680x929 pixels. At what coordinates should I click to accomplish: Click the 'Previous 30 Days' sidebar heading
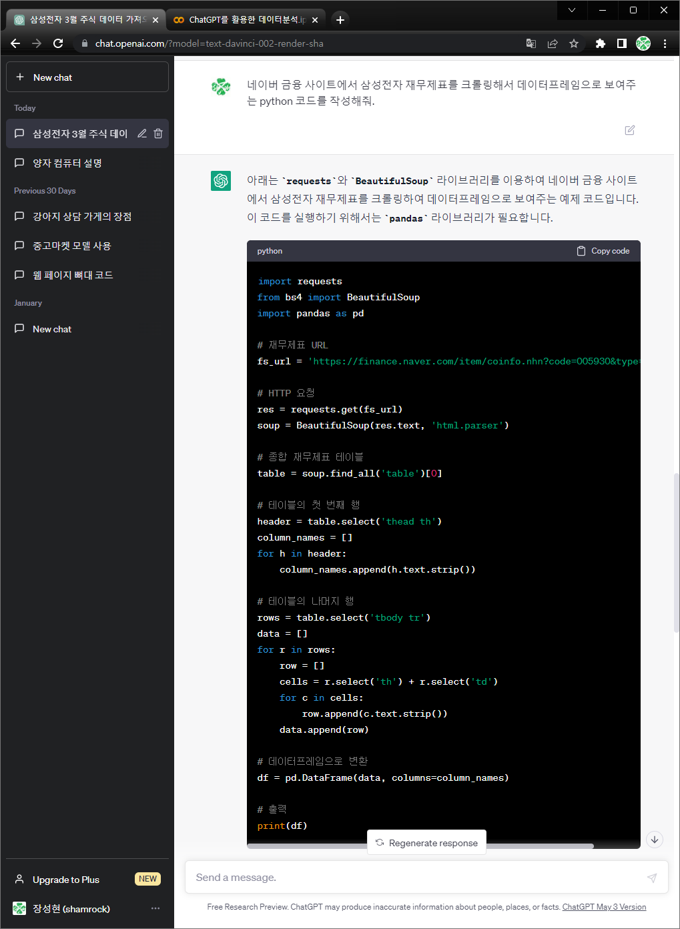[45, 191]
